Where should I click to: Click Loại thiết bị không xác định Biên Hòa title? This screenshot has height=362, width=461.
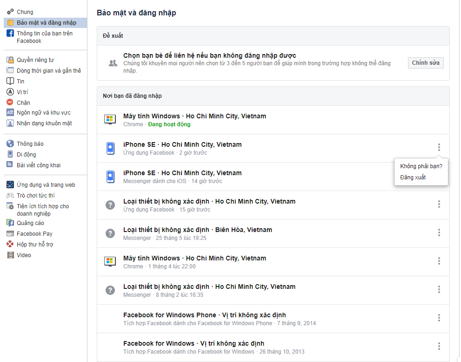point(198,230)
